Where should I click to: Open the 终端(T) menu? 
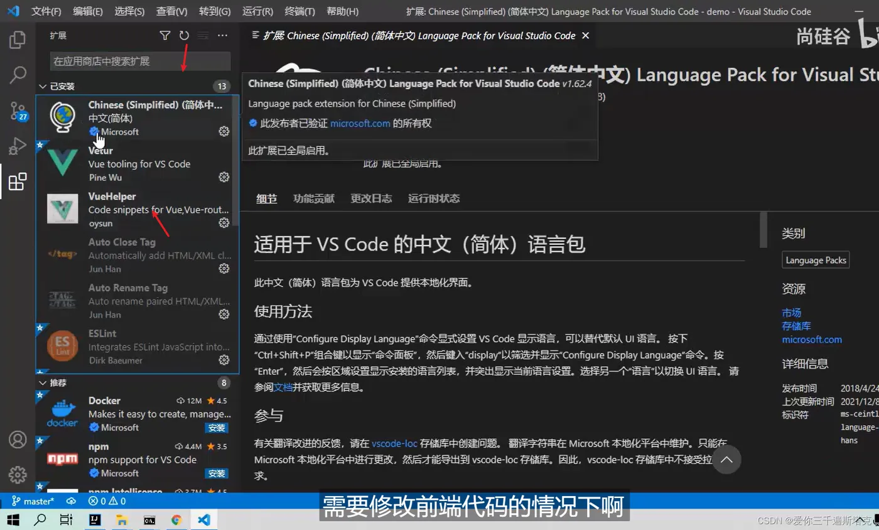point(300,11)
